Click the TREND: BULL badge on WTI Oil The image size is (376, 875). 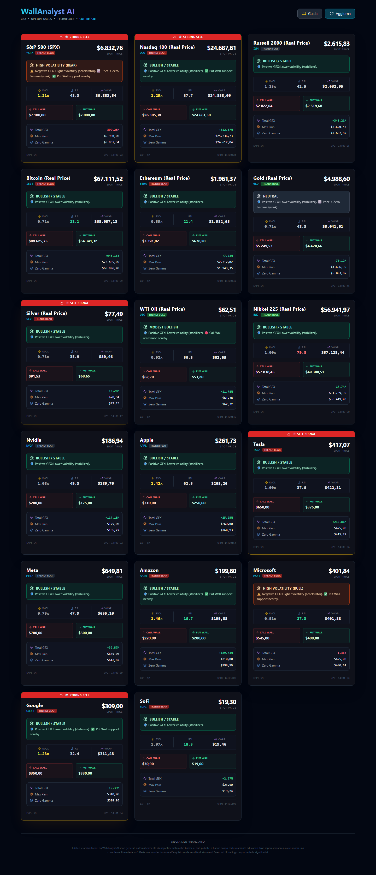[x=157, y=315]
